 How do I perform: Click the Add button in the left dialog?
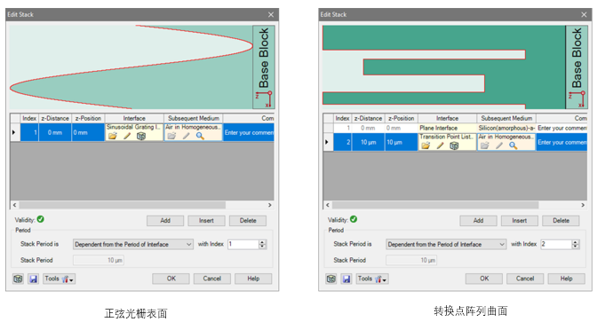tap(165, 221)
